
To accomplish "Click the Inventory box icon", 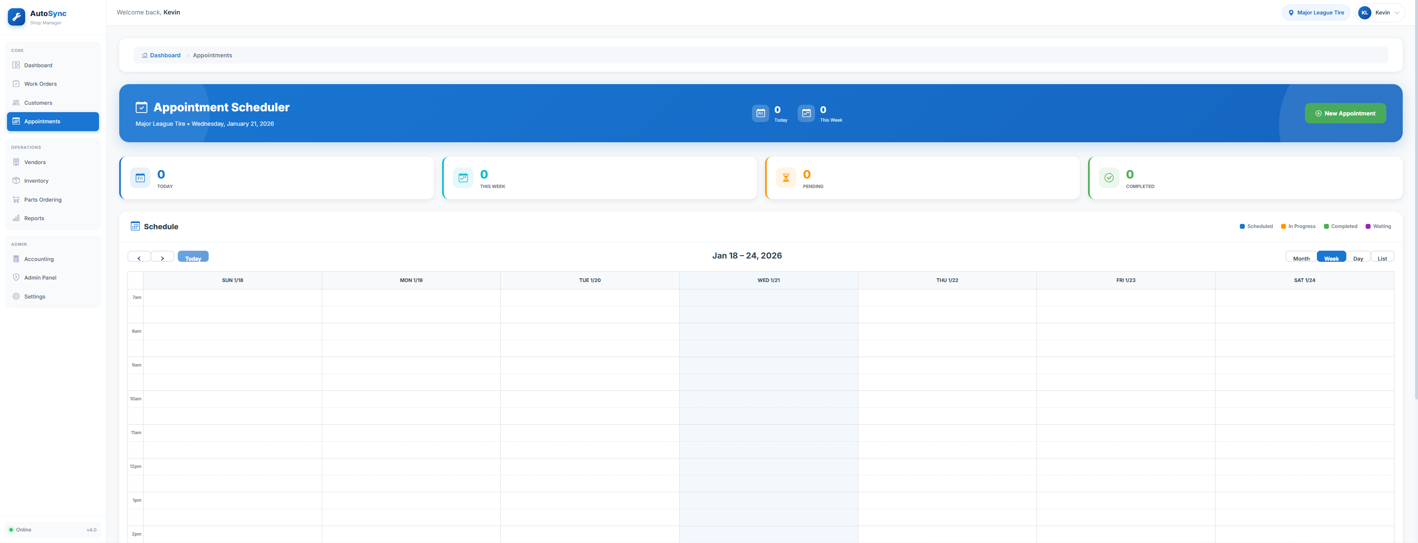I will tap(16, 181).
